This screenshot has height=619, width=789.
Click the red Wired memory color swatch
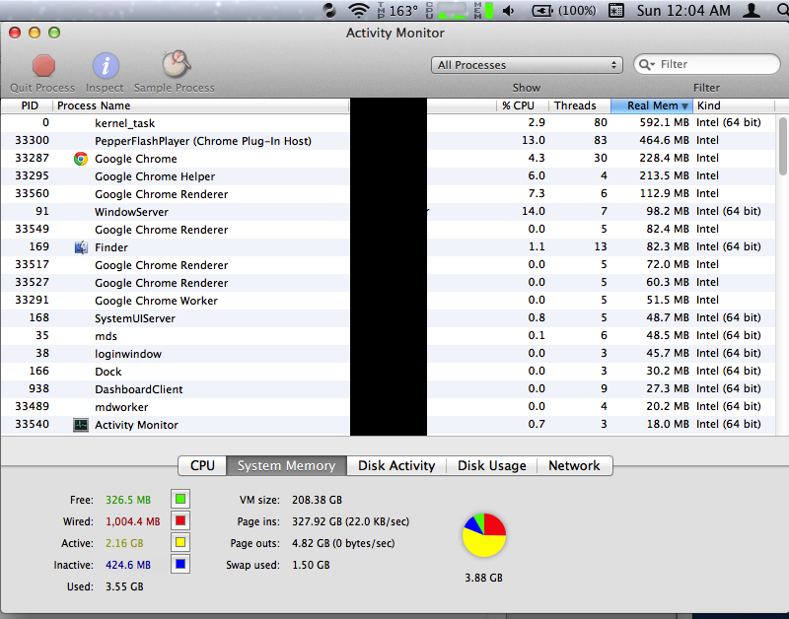pos(180,521)
